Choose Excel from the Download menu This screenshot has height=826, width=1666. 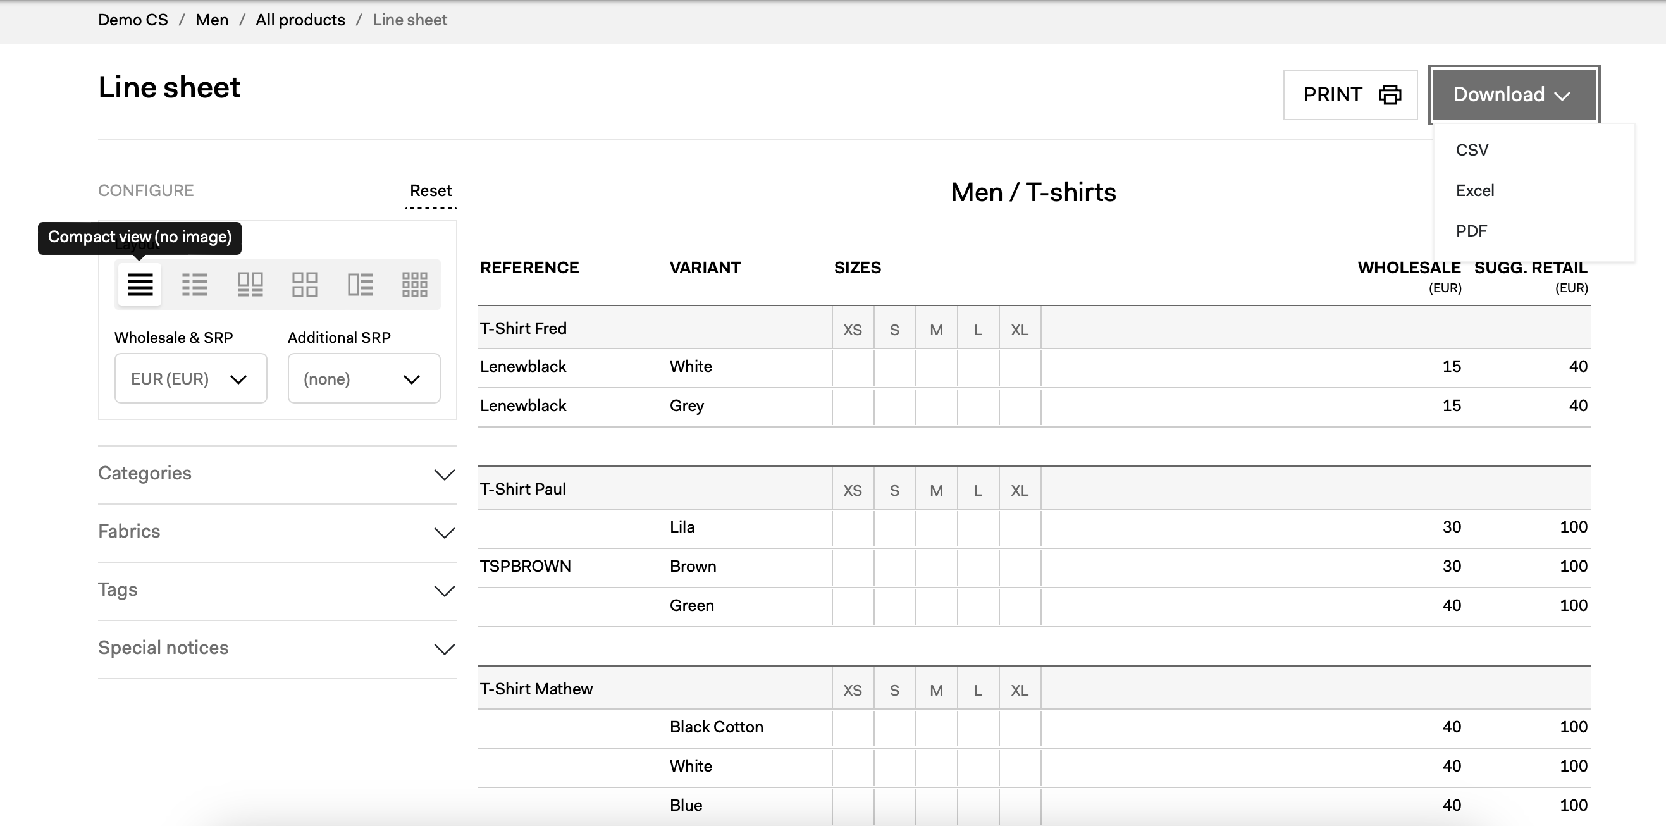[1474, 191]
